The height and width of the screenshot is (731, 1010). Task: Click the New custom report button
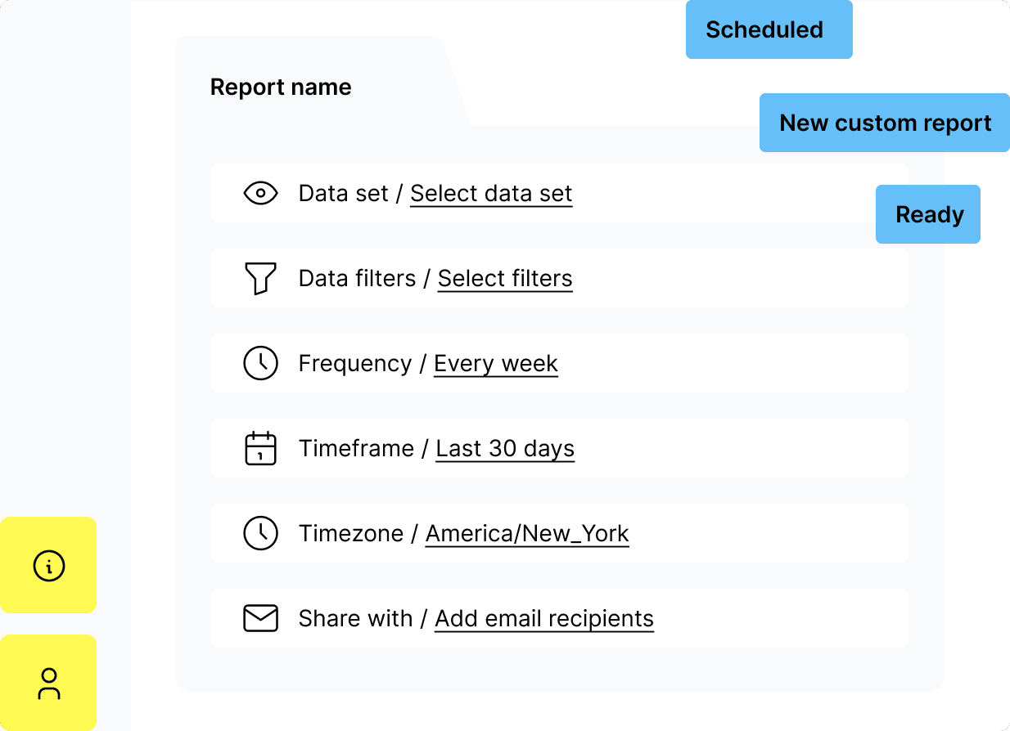click(x=884, y=123)
